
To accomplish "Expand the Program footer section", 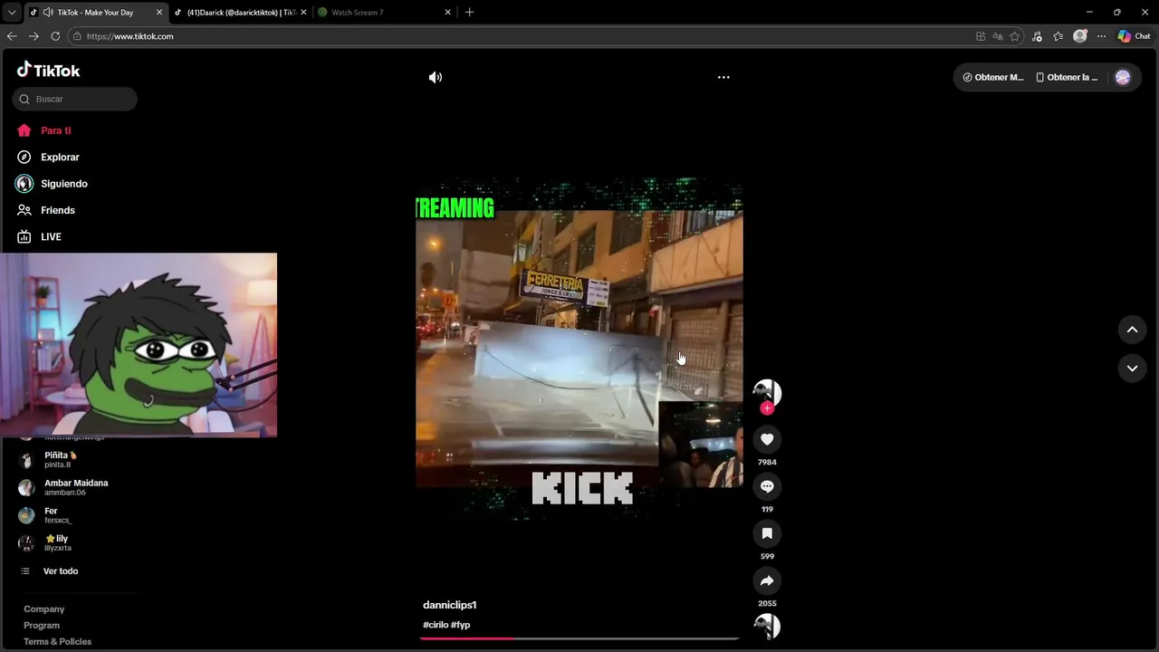I will [x=42, y=626].
